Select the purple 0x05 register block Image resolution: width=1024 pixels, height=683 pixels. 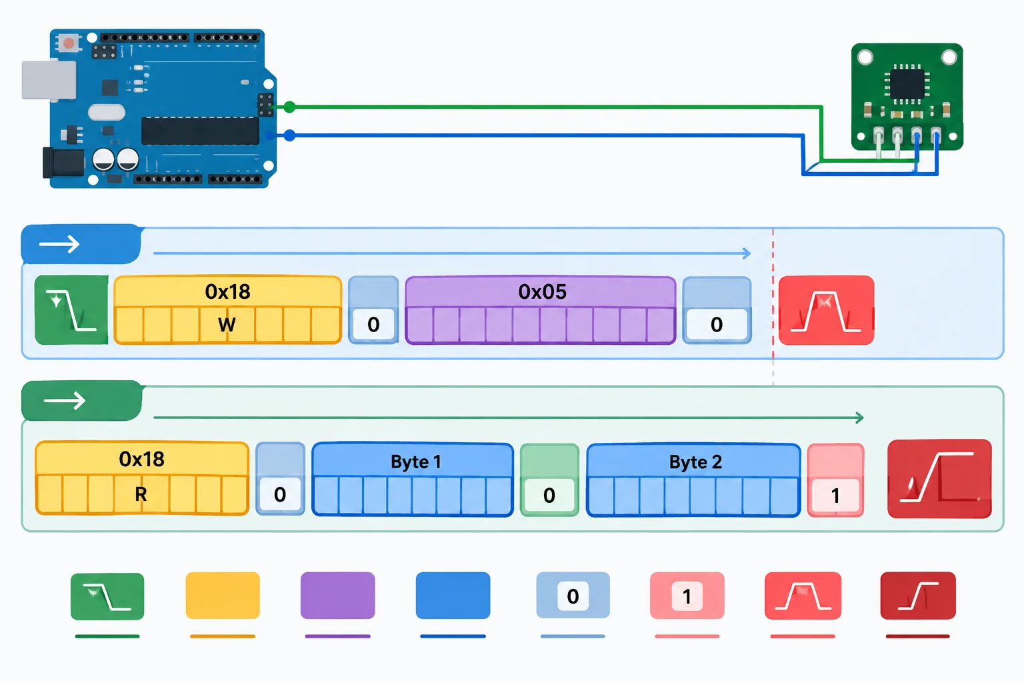pyautogui.click(x=541, y=310)
